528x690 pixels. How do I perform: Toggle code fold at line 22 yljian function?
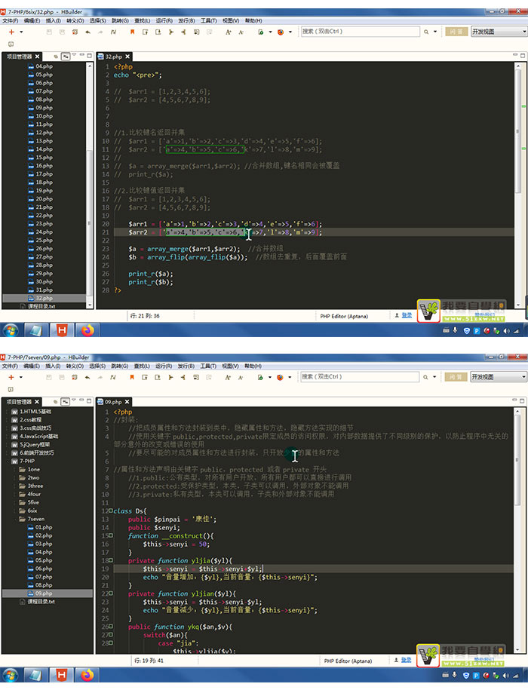(x=111, y=593)
